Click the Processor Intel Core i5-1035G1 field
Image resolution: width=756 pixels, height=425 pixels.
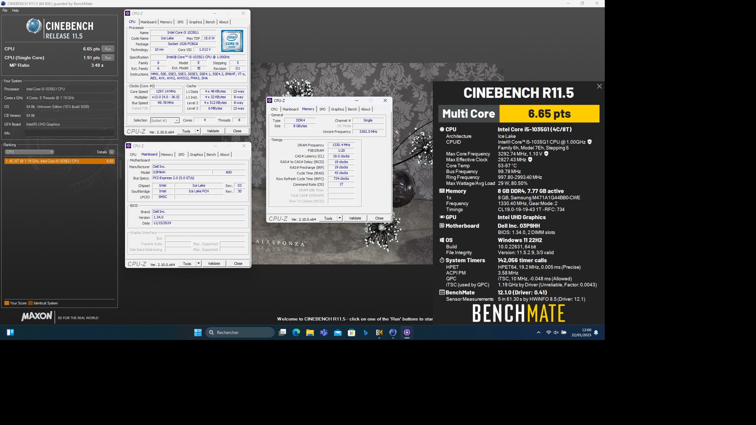[x=69, y=89]
